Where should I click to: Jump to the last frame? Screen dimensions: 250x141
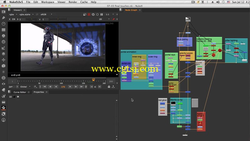(82, 87)
